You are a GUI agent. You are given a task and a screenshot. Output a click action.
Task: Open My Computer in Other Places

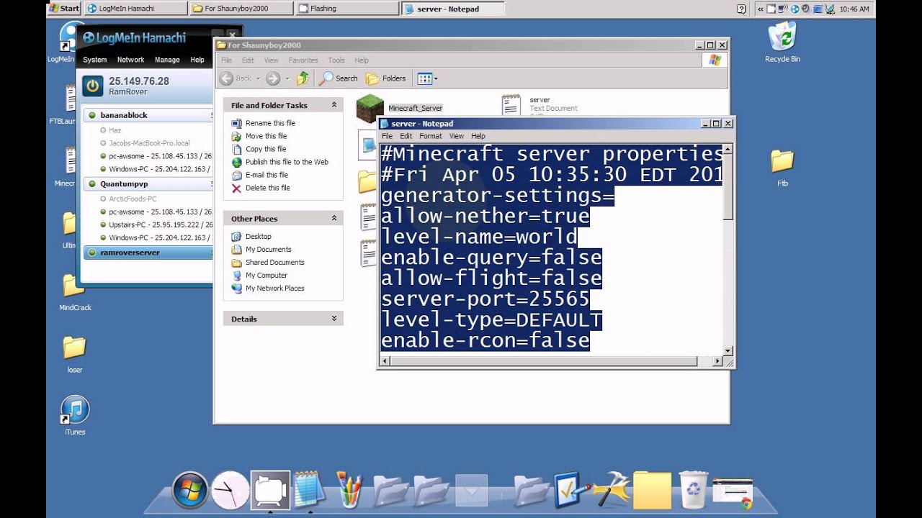click(x=267, y=275)
